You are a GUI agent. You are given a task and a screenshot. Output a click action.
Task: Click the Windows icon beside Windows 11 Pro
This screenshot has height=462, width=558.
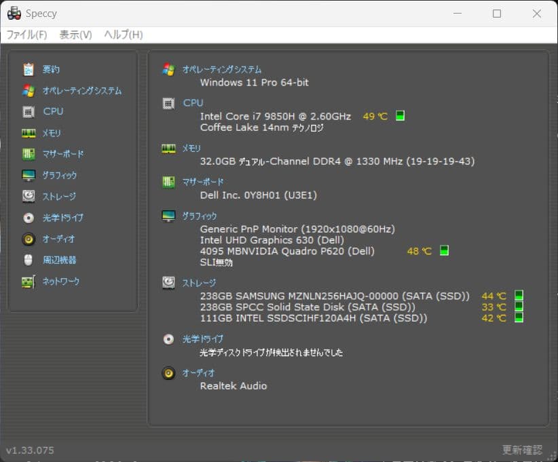168,69
